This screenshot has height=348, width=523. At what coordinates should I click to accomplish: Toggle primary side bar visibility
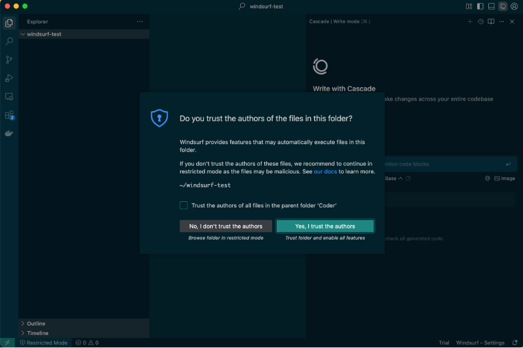click(481, 6)
